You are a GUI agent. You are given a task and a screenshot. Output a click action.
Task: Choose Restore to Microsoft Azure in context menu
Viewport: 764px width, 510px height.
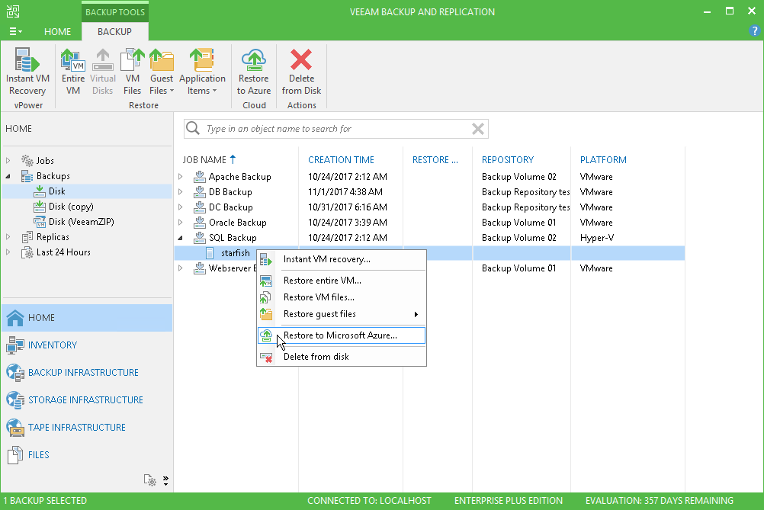coord(342,335)
